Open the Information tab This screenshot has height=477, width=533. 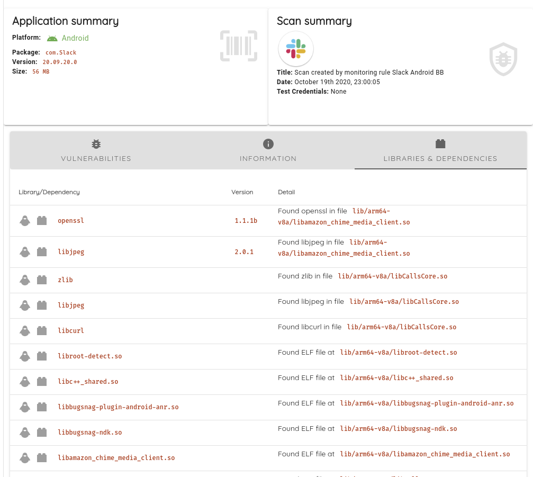point(268,150)
